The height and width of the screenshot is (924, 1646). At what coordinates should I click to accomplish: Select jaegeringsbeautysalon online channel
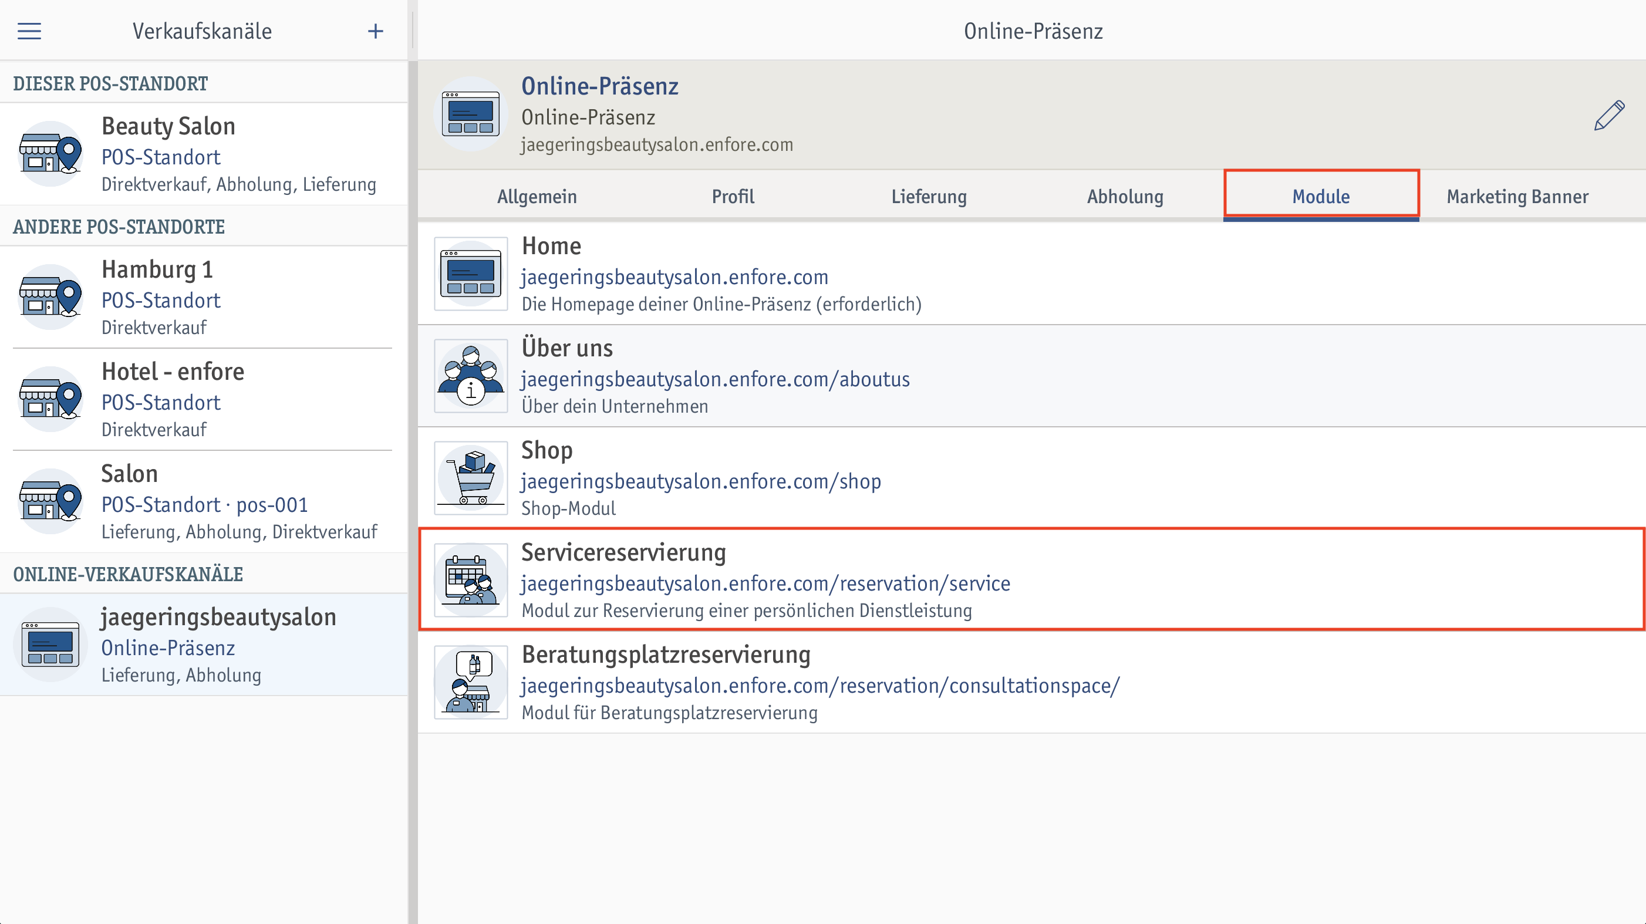click(204, 645)
